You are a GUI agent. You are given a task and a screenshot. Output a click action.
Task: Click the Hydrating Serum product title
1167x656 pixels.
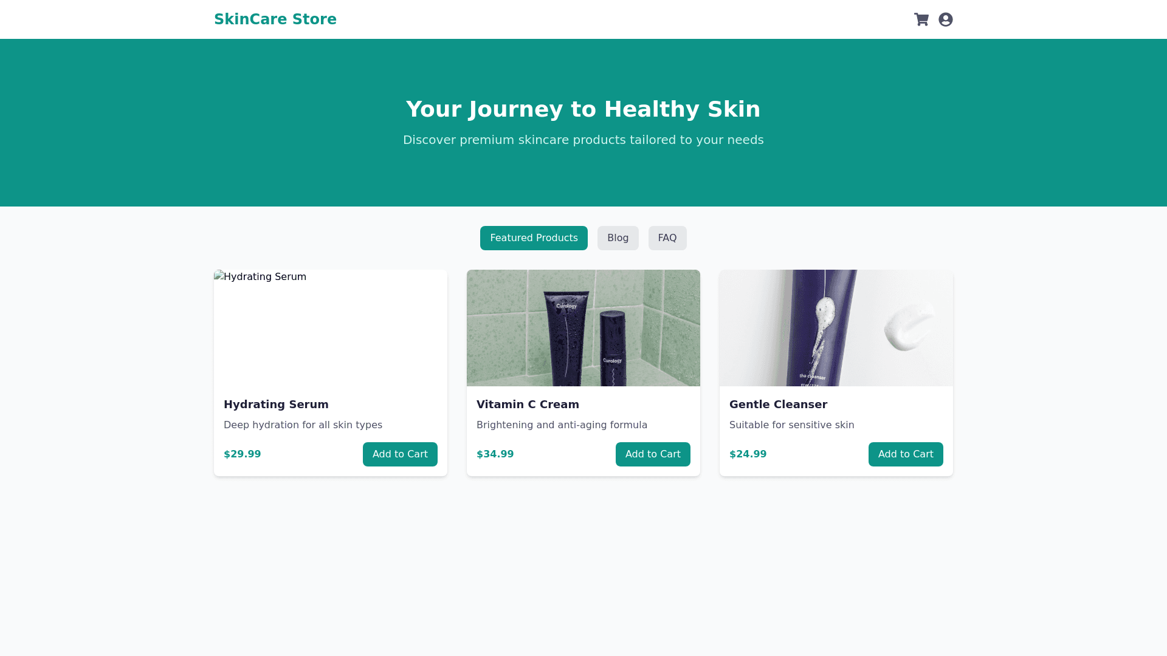(276, 405)
